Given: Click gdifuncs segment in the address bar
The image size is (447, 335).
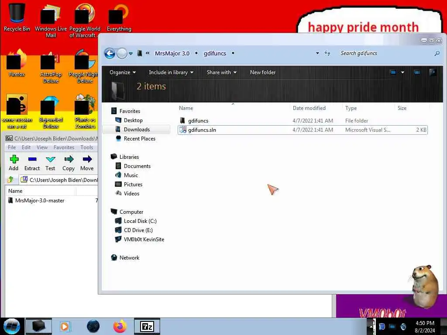Looking at the screenshot, I should click(x=215, y=53).
